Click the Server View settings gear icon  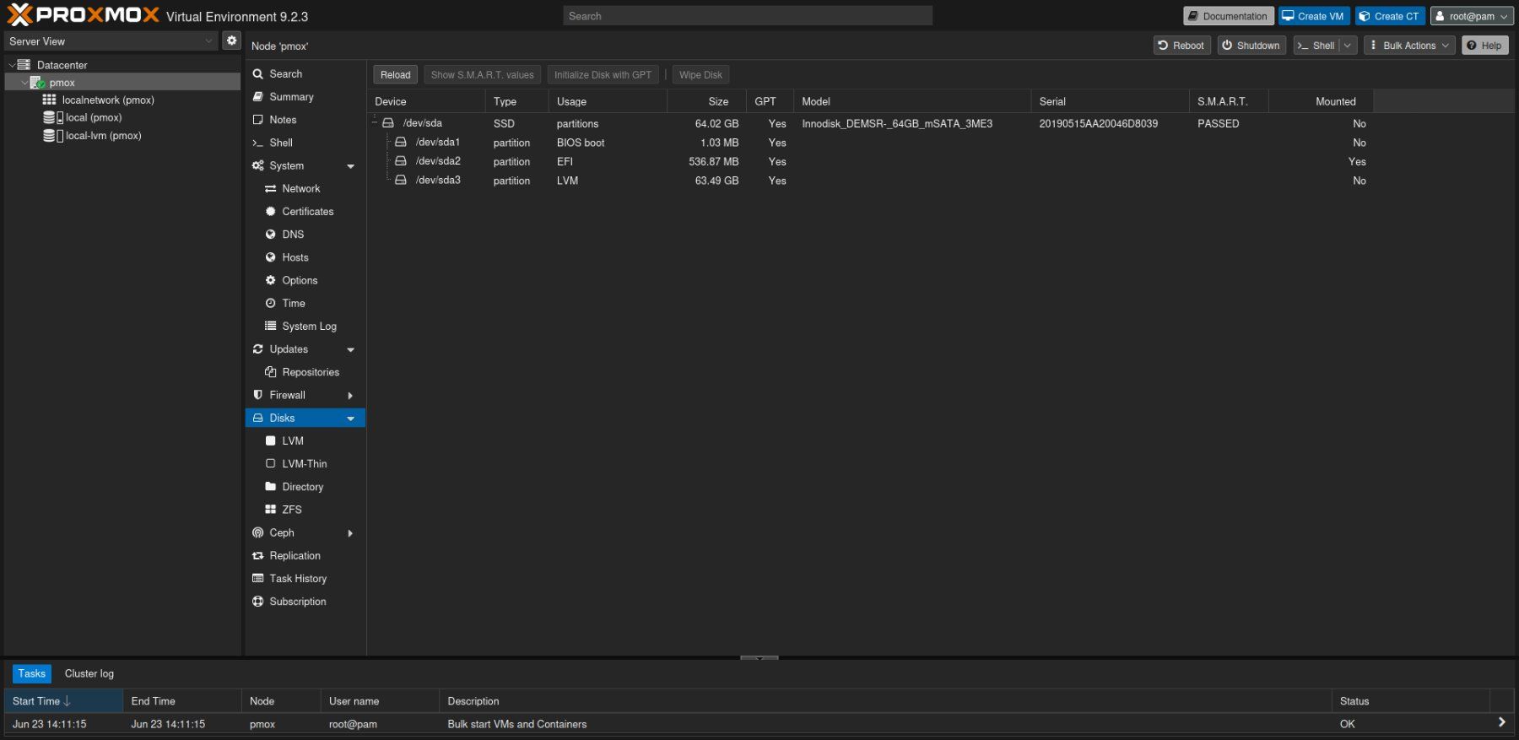pyautogui.click(x=231, y=41)
